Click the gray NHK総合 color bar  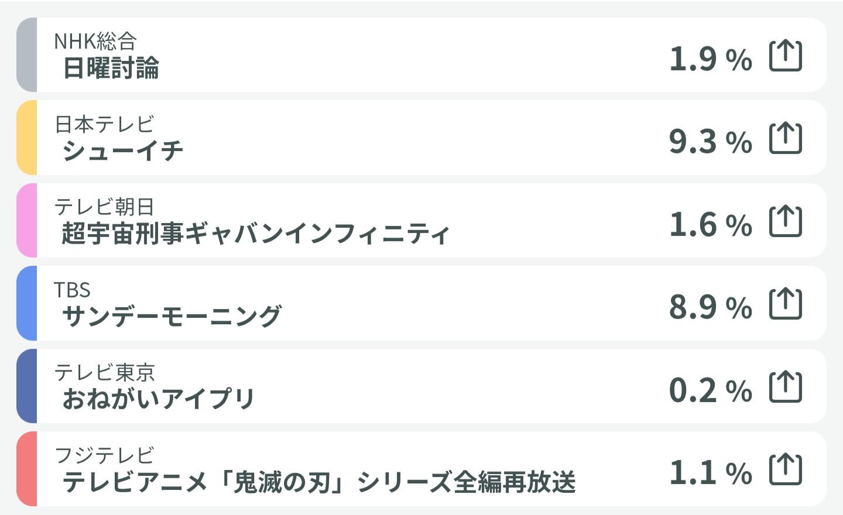pos(27,55)
